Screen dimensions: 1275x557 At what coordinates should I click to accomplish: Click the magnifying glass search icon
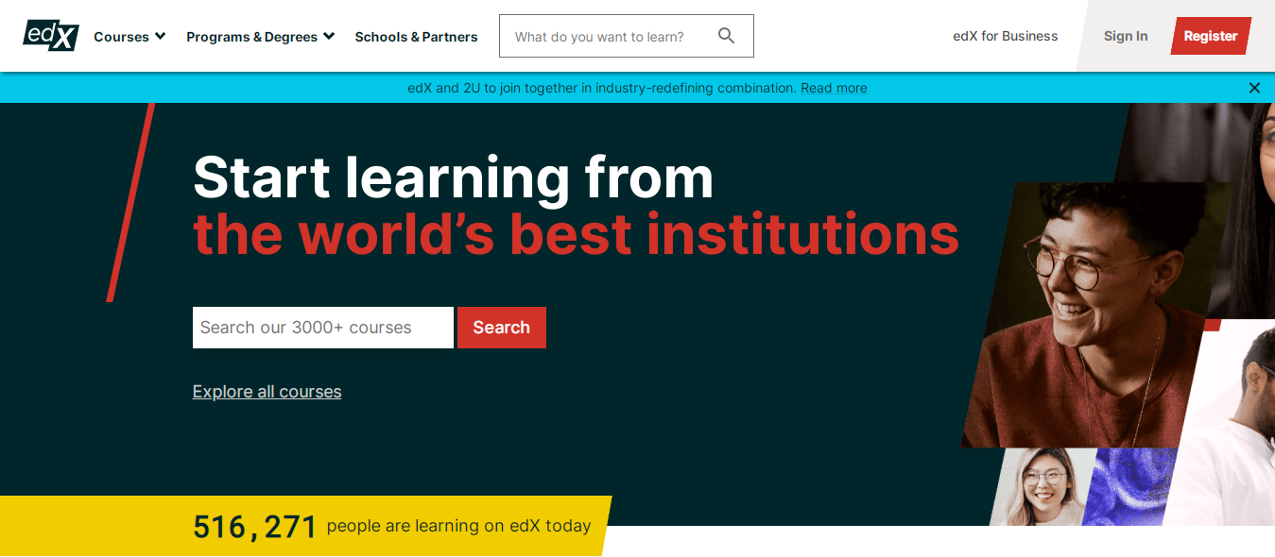pyautogui.click(x=726, y=36)
